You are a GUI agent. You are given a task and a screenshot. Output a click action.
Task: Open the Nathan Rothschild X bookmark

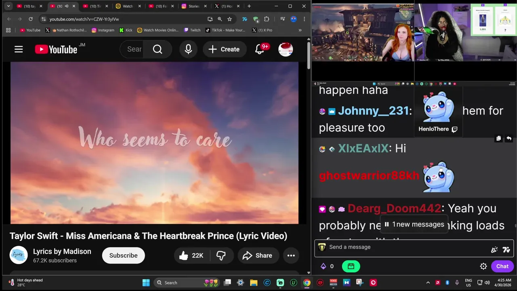click(x=66, y=30)
